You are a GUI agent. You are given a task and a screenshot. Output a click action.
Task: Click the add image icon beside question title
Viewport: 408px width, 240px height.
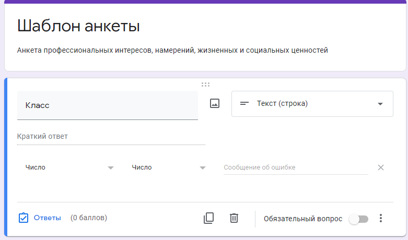[214, 103]
